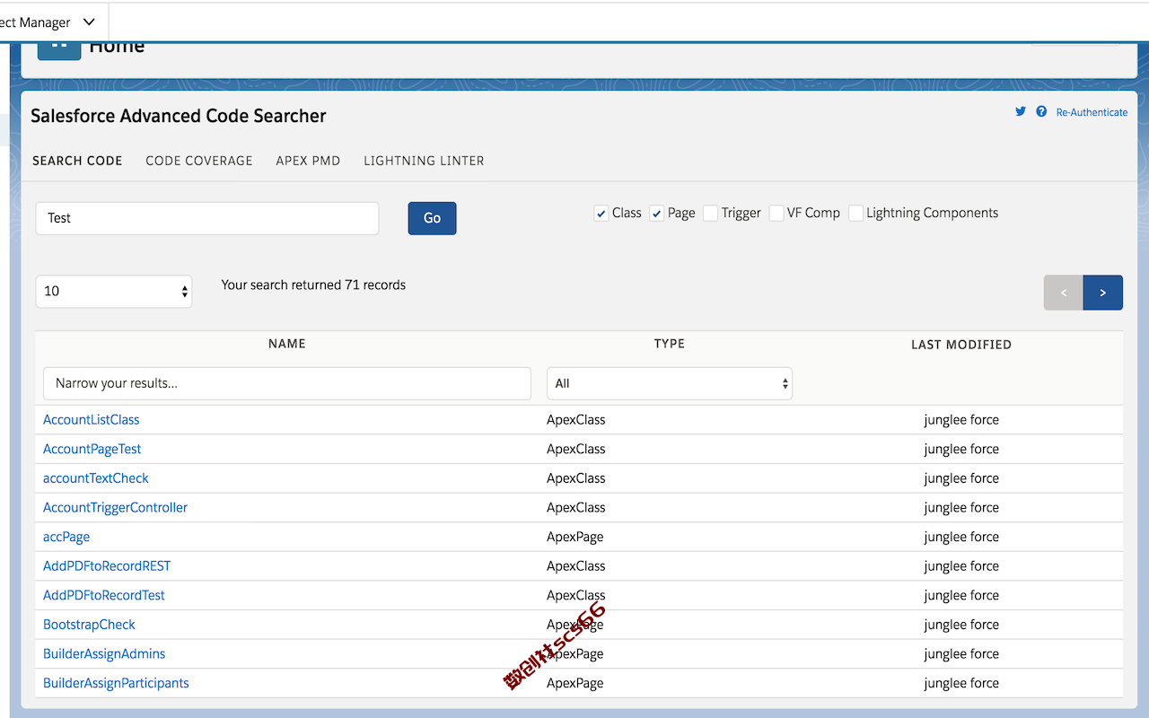Open the Apex PMD tab
This screenshot has width=1149, height=718.
[x=308, y=161]
